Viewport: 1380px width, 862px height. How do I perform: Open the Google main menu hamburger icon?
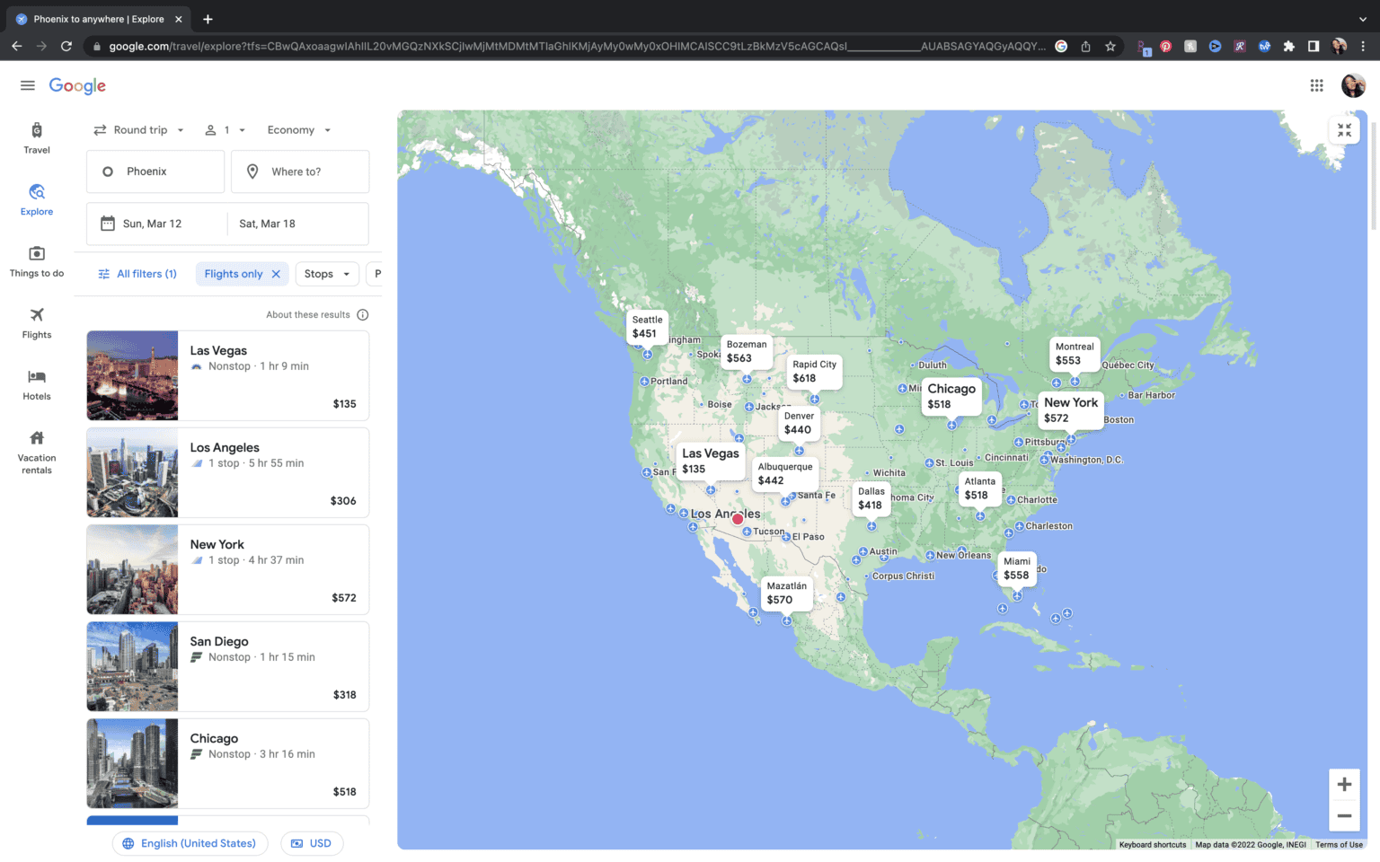click(x=27, y=85)
